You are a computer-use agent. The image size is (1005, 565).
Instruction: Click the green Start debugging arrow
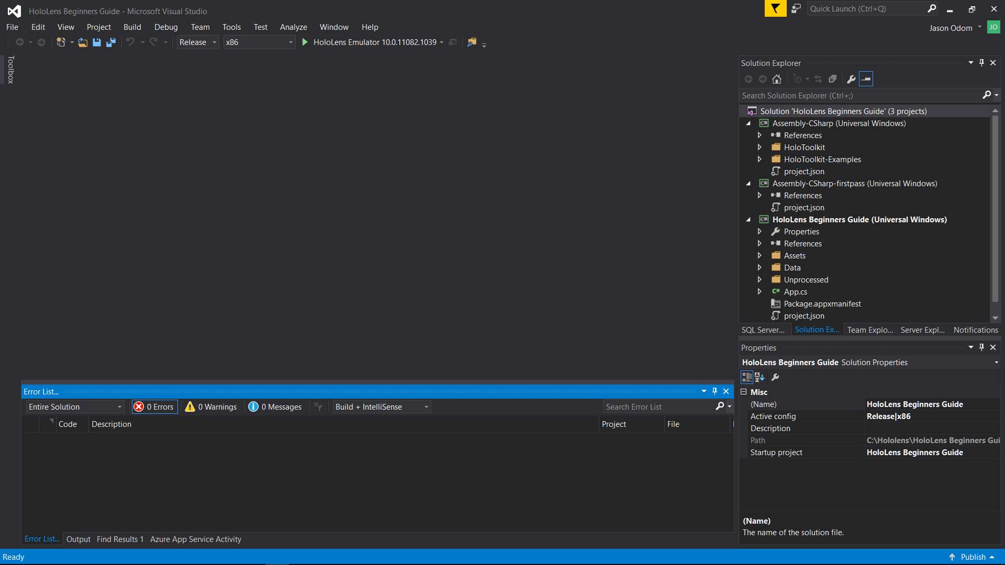point(305,42)
